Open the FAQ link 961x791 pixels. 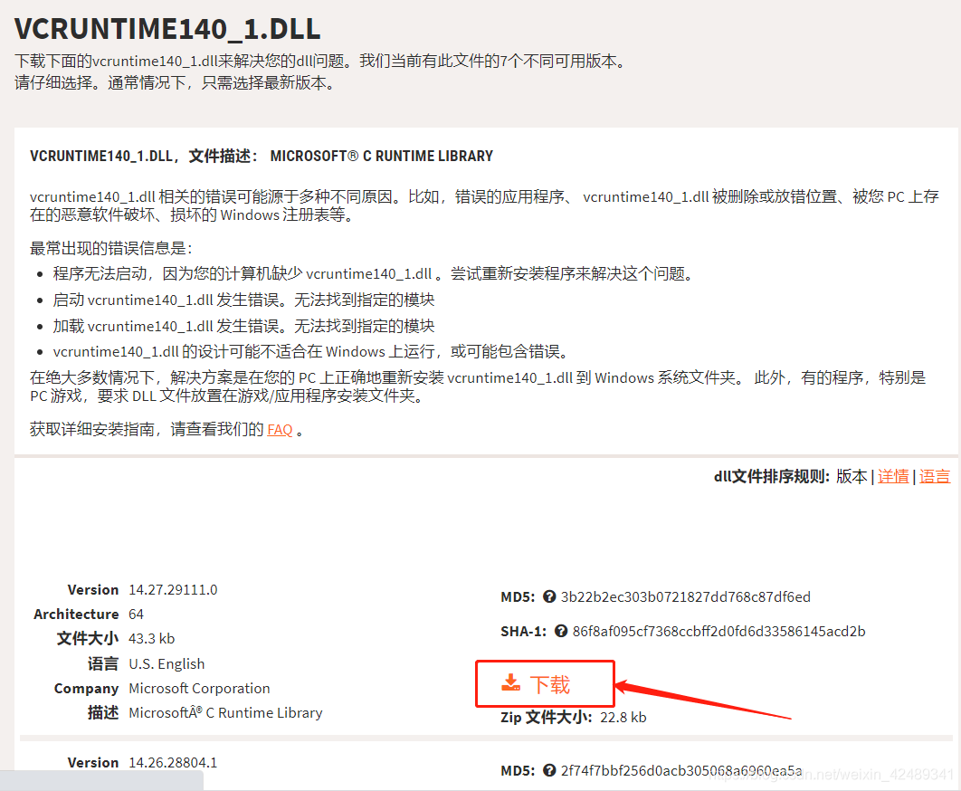tap(280, 429)
